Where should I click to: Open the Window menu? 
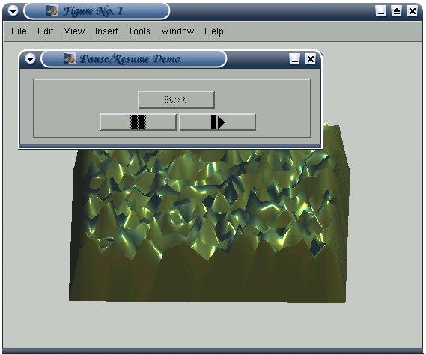tap(177, 31)
